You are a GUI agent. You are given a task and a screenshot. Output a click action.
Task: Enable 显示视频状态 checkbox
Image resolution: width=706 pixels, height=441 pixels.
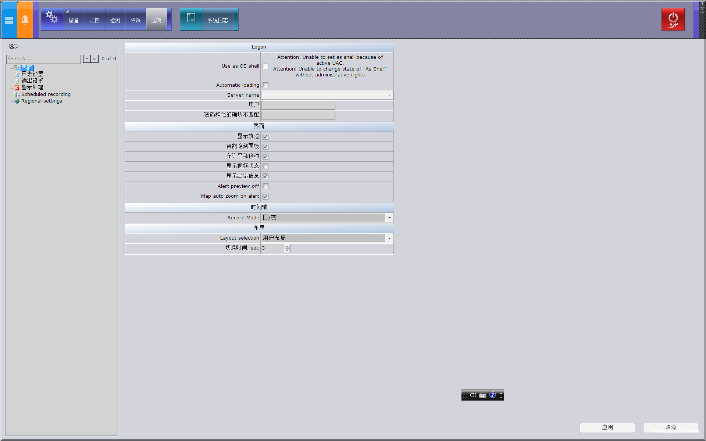tap(265, 166)
